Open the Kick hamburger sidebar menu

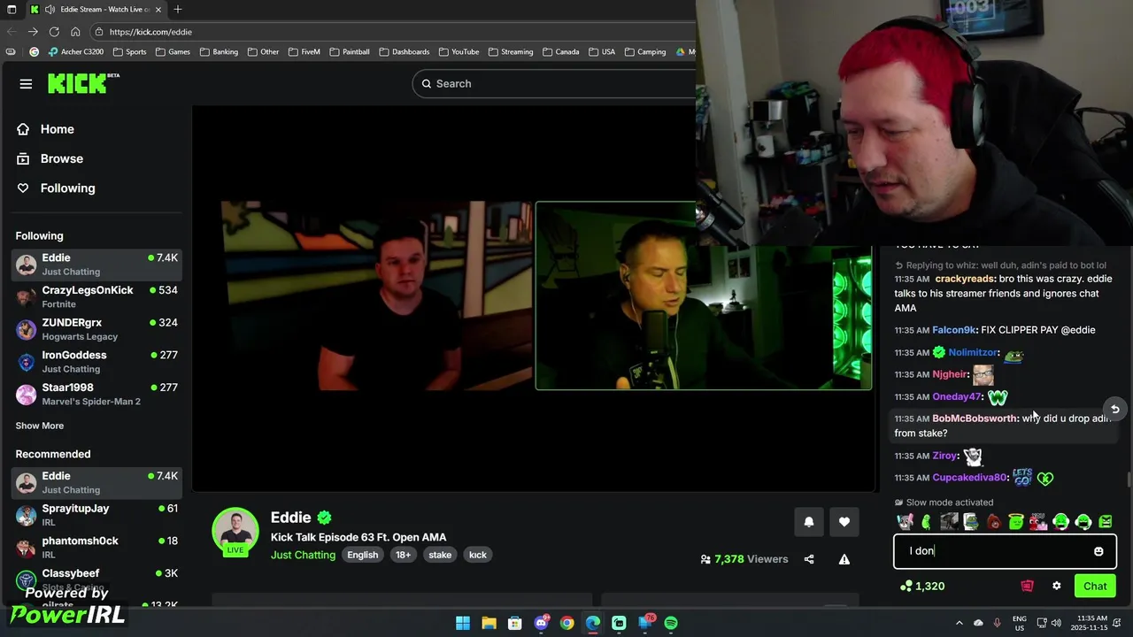[26, 84]
